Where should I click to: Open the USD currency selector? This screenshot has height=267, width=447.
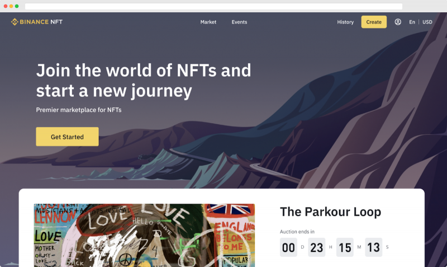pos(427,22)
